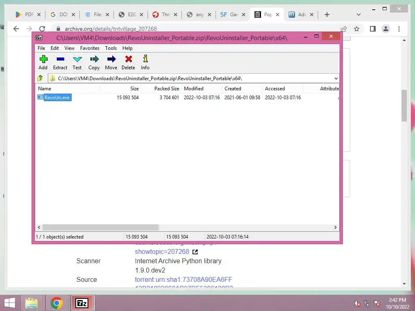Open Chrome profile avatar menu
The height and width of the screenshot is (311, 415).
point(386,29)
